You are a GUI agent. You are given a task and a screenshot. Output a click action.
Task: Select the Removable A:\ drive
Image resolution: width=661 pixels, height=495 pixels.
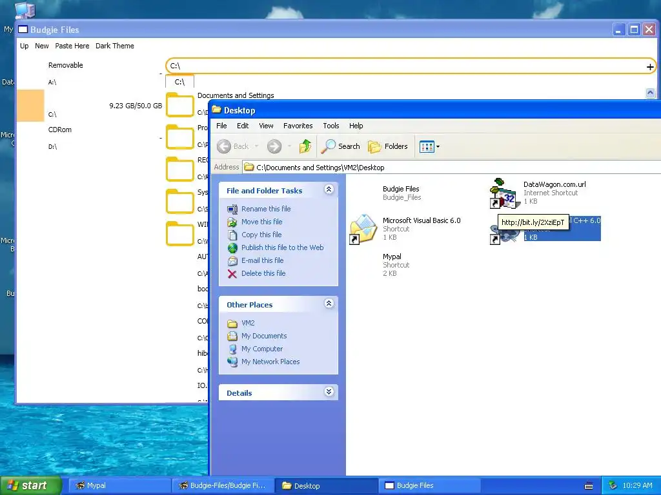(89, 73)
